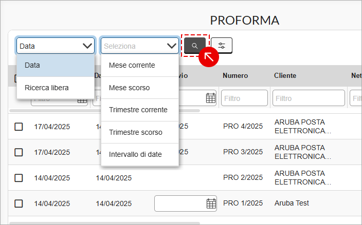Click the Numero column filter field

[244, 98]
